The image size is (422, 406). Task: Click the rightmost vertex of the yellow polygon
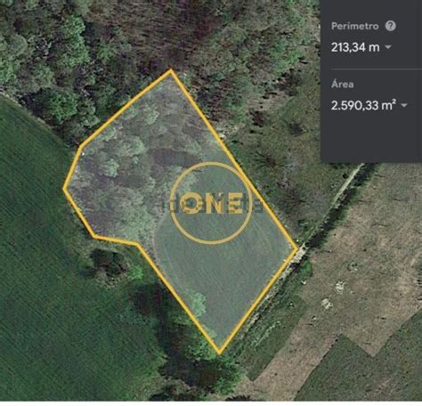pyautogui.click(x=296, y=249)
